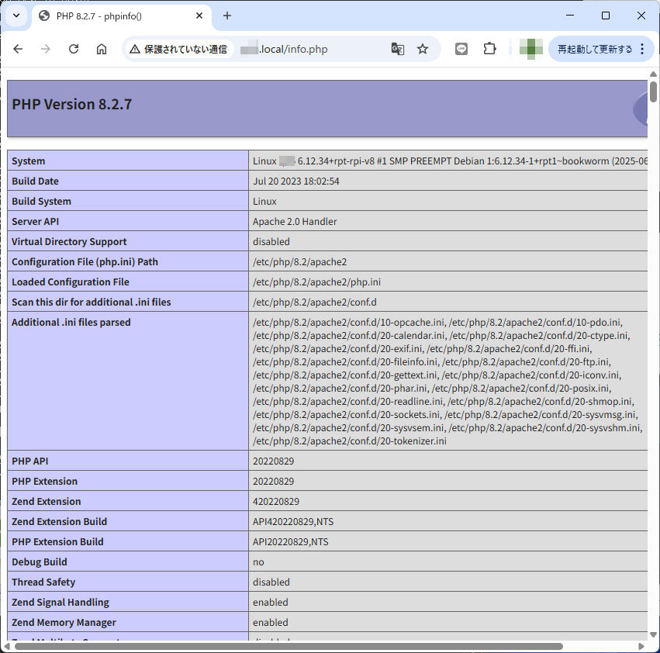Open the Chrome three-dot menu
660x653 pixels.
642,50
